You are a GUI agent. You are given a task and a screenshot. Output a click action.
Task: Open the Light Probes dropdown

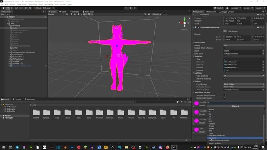pyautogui.click(x=244, y=84)
